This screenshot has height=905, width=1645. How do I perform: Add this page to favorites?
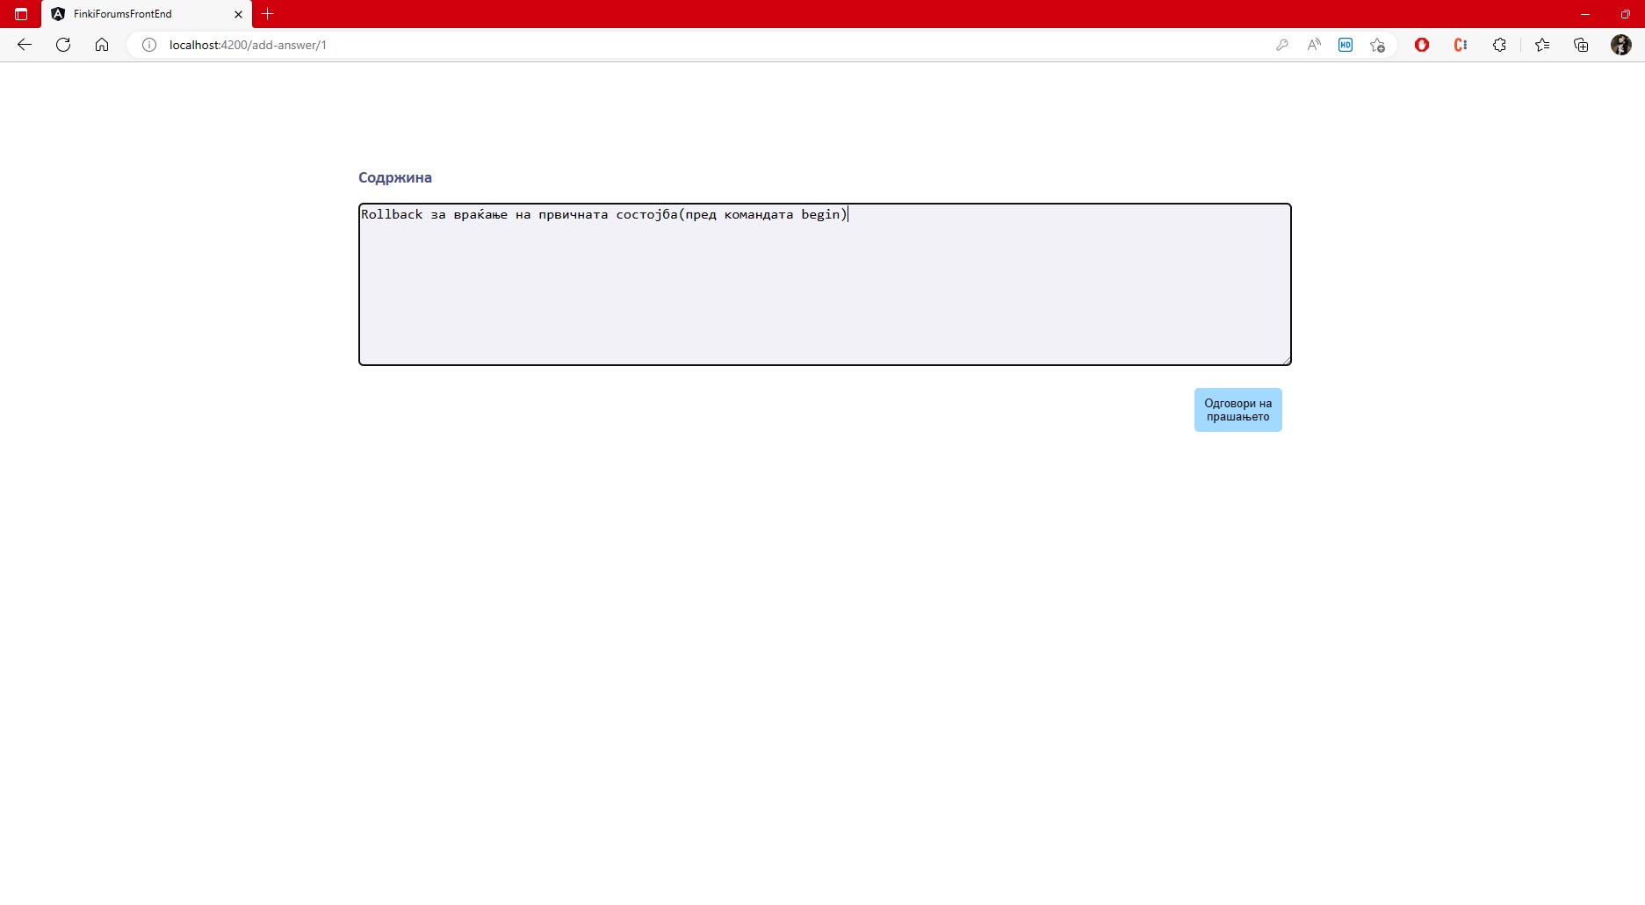click(1377, 45)
